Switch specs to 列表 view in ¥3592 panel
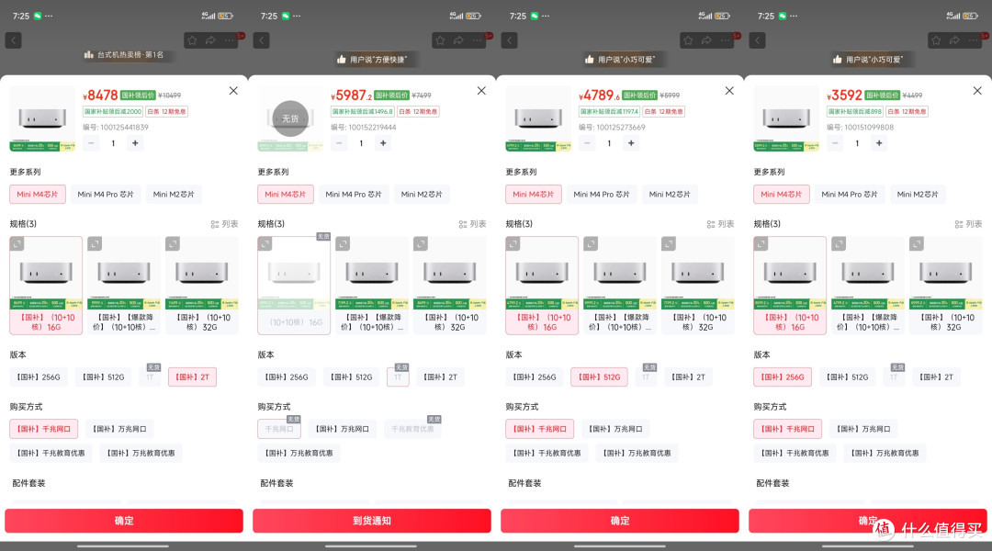This screenshot has height=551, width=992. click(x=969, y=224)
